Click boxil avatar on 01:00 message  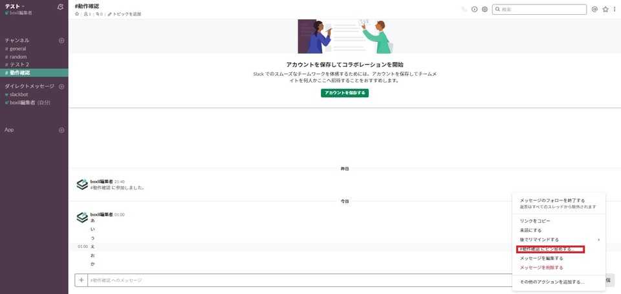[82, 217]
